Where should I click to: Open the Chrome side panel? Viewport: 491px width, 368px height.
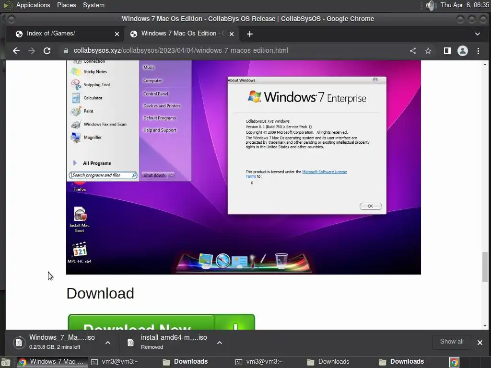pyautogui.click(x=447, y=51)
